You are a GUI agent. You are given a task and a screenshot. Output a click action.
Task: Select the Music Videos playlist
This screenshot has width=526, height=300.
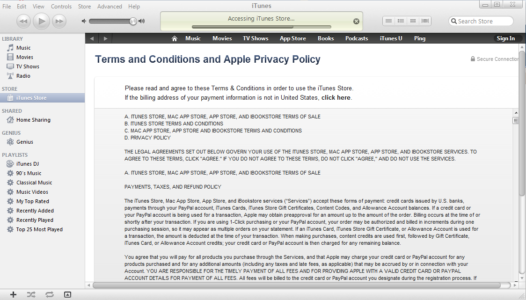tap(42, 192)
